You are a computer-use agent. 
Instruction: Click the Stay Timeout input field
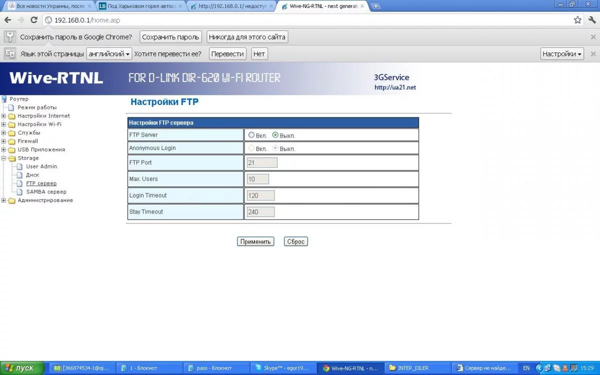pos(260,212)
